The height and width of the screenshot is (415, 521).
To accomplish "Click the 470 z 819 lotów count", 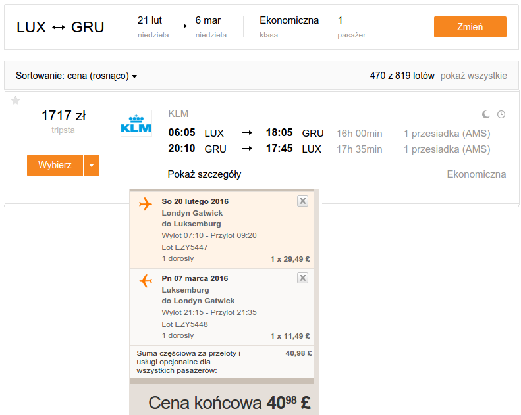I will 402,76.
